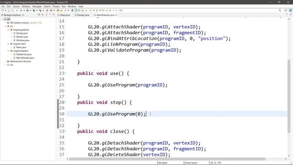
Task: Fold the use() method at line 23
Action: (x=65, y=73)
